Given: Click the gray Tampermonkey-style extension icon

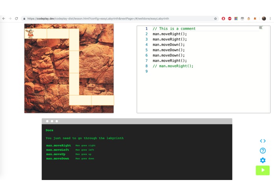Looking at the screenshot, I should (242, 19).
